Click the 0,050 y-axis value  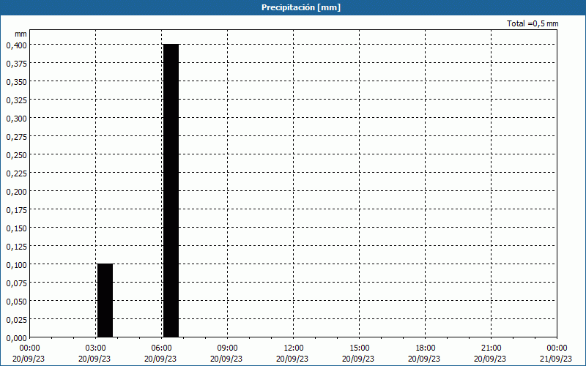click(x=17, y=302)
